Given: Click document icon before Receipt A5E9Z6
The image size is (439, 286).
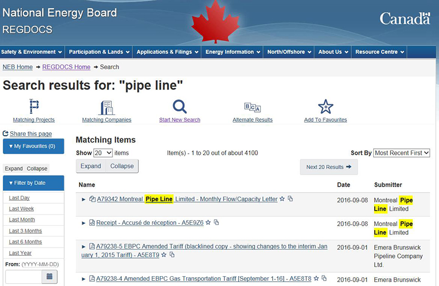Looking at the screenshot, I should click(x=92, y=223).
